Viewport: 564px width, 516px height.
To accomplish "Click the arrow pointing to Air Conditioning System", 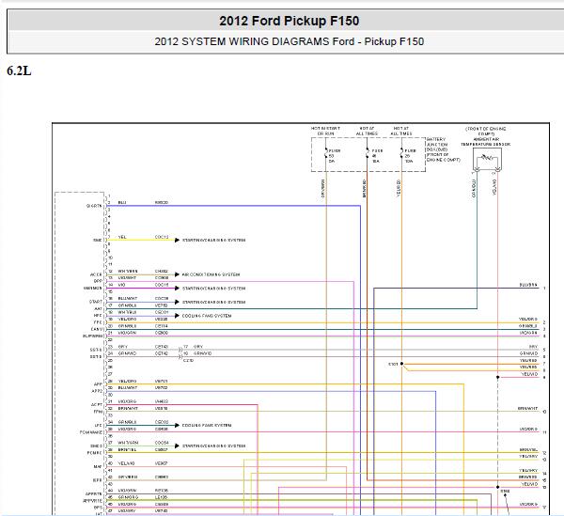I will point(177,274).
